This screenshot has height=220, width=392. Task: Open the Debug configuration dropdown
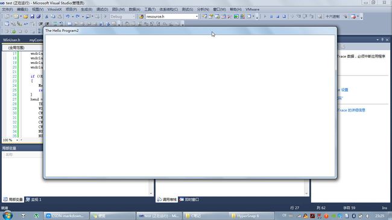pyautogui.click(x=134, y=16)
